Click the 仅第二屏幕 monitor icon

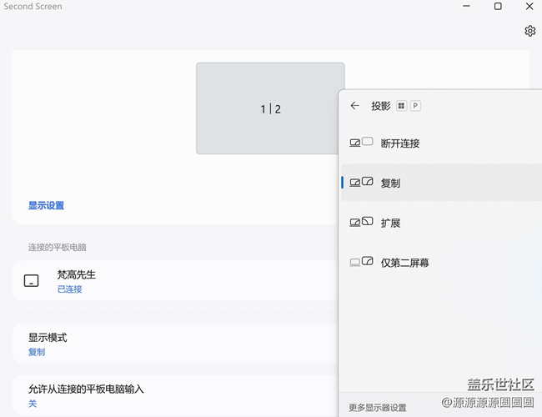tap(360, 263)
